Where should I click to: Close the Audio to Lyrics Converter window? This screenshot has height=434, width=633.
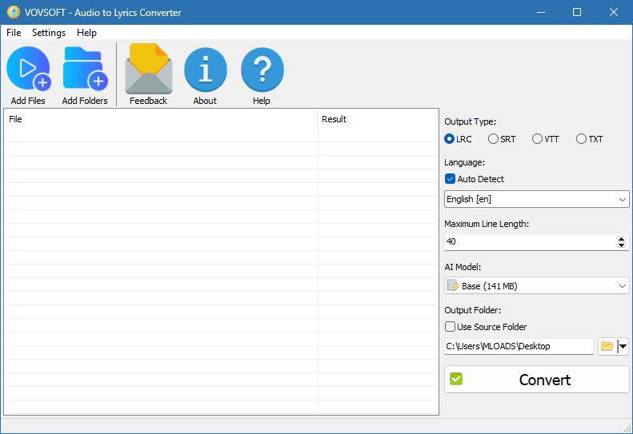[614, 12]
